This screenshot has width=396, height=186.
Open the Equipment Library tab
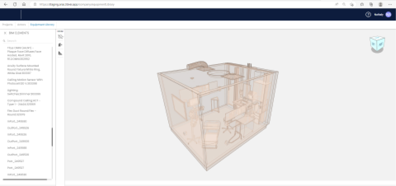point(42,24)
